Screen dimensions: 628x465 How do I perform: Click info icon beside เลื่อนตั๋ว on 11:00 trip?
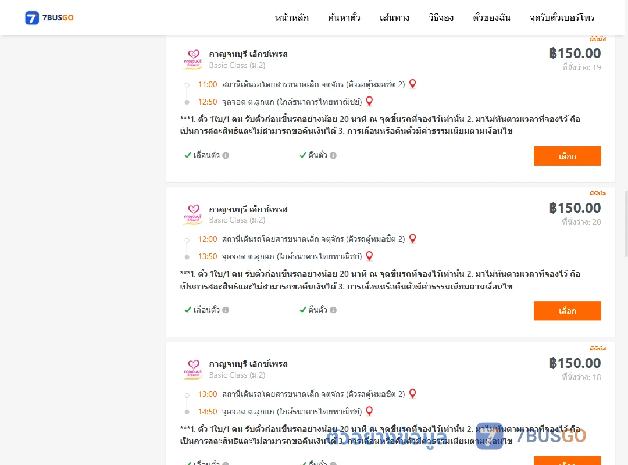pyautogui.click(x=226, y=155)
